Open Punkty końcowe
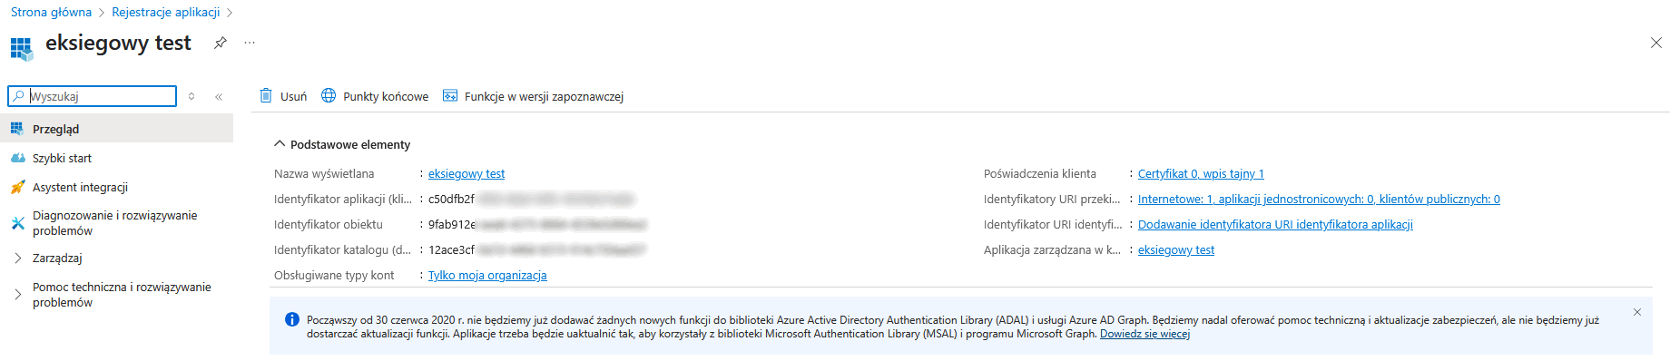 click(375, 96)
